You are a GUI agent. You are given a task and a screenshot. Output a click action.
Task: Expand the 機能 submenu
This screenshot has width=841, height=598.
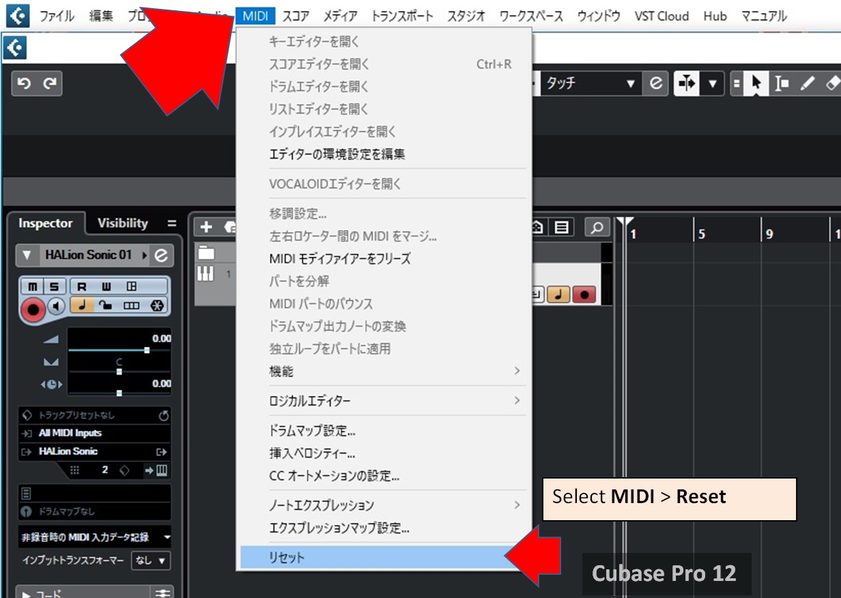coord(384,371)
